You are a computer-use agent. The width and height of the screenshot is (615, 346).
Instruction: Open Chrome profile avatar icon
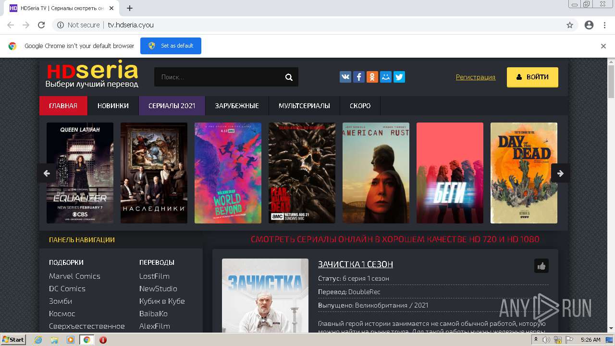(589, 25)
